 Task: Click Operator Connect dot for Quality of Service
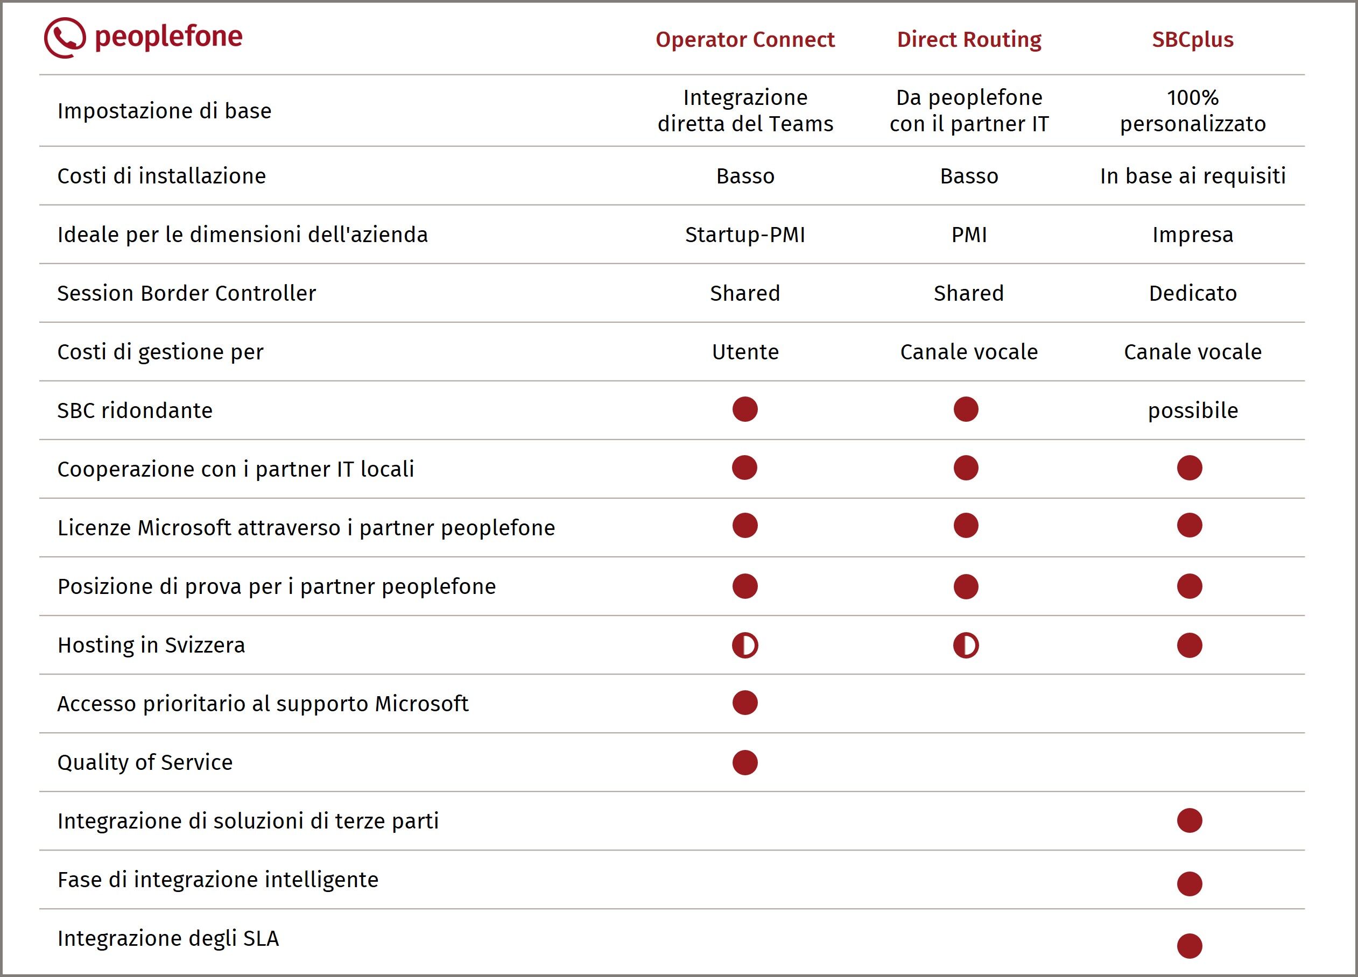(x=745, y=763)
